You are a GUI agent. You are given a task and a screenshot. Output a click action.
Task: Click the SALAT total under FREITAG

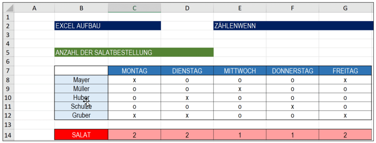pyautogui.click(x=345, y=135)
